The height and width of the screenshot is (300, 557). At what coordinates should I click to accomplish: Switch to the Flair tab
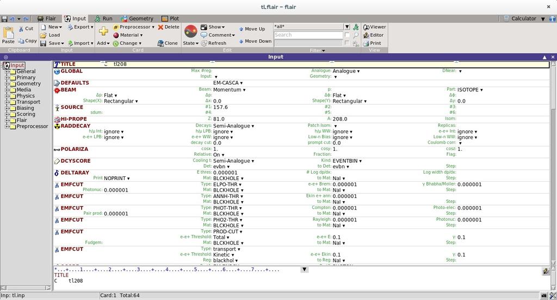coord(46,18)
